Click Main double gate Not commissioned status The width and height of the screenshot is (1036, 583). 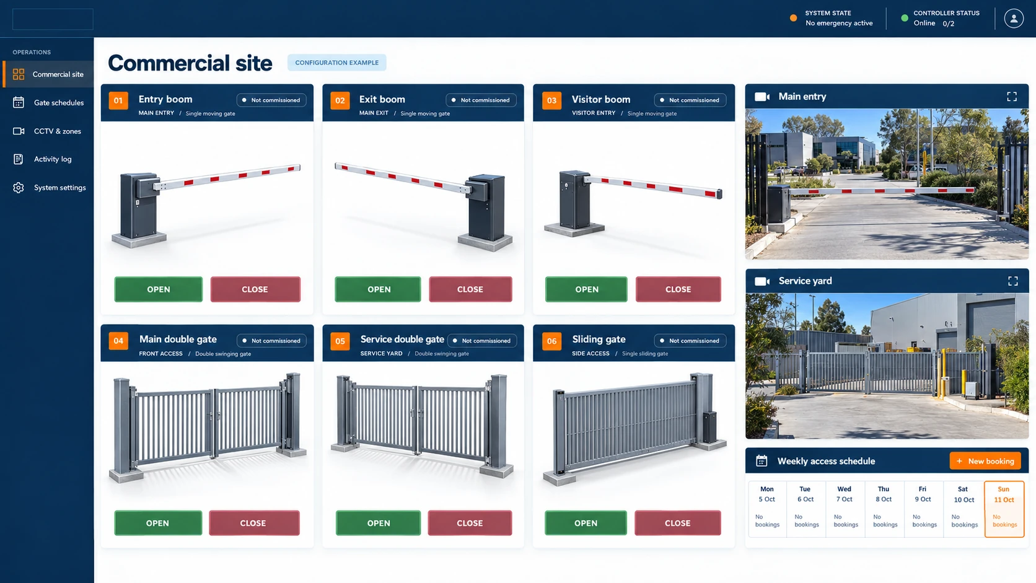pyautogui.click(x=271, y=341)
